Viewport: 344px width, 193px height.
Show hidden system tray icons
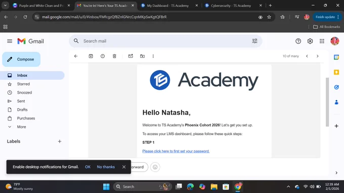coord(288,186)
